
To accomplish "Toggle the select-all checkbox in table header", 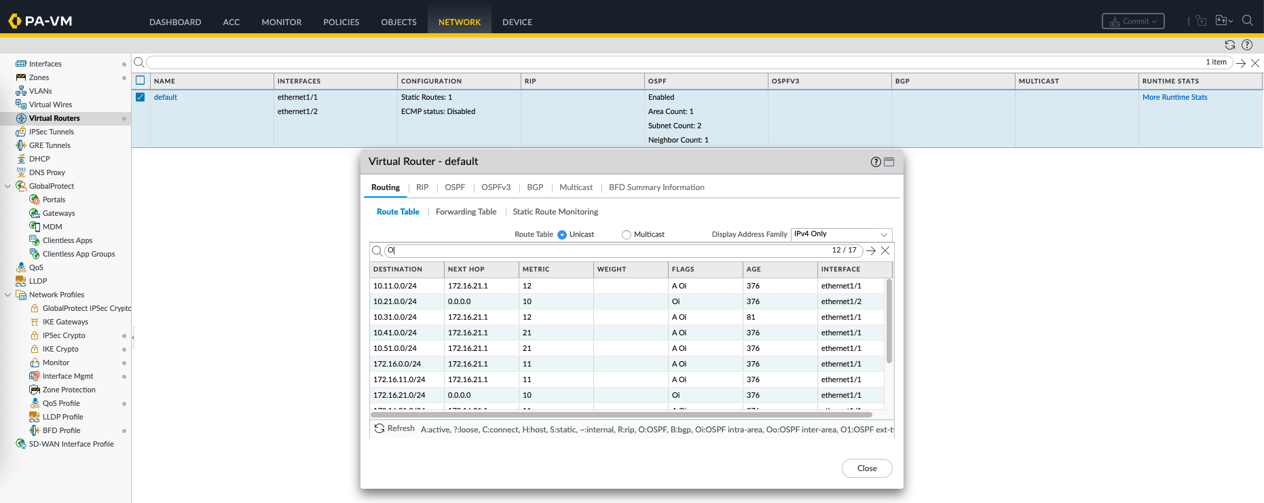I will [x=141, y=80].
